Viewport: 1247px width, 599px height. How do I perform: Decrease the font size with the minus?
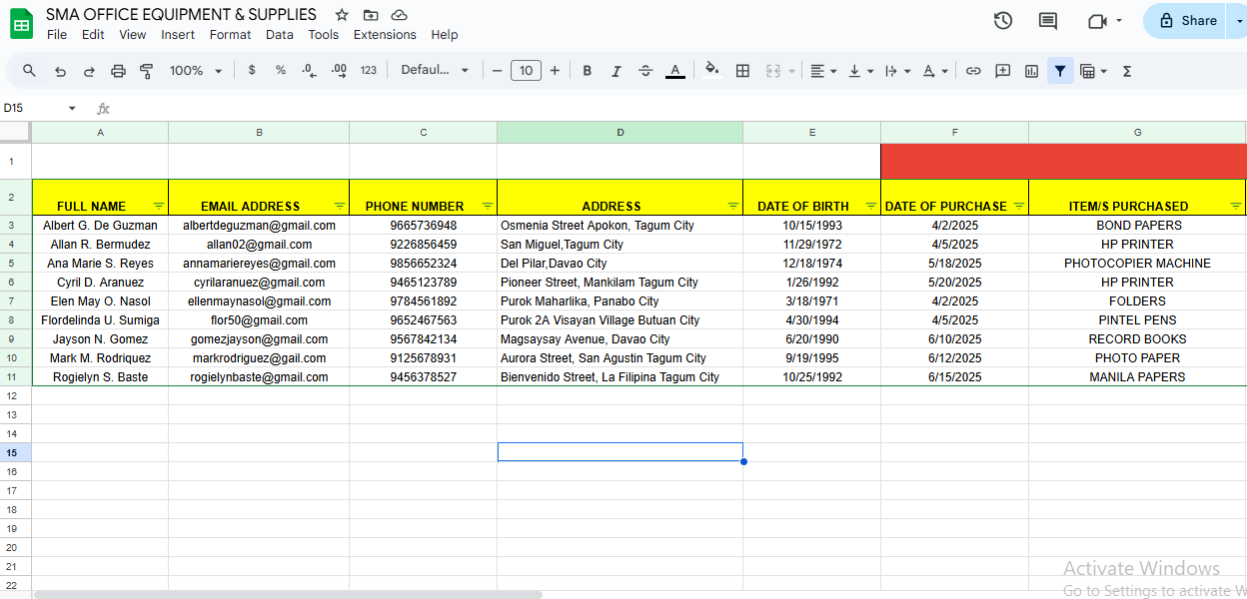(497, 71)
